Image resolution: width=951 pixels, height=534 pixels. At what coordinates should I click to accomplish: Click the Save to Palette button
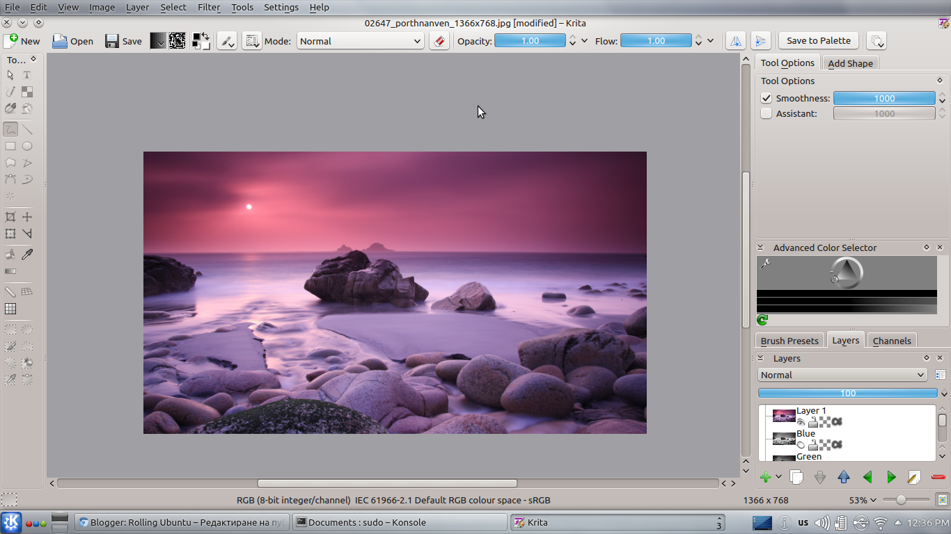coord(818,40)
